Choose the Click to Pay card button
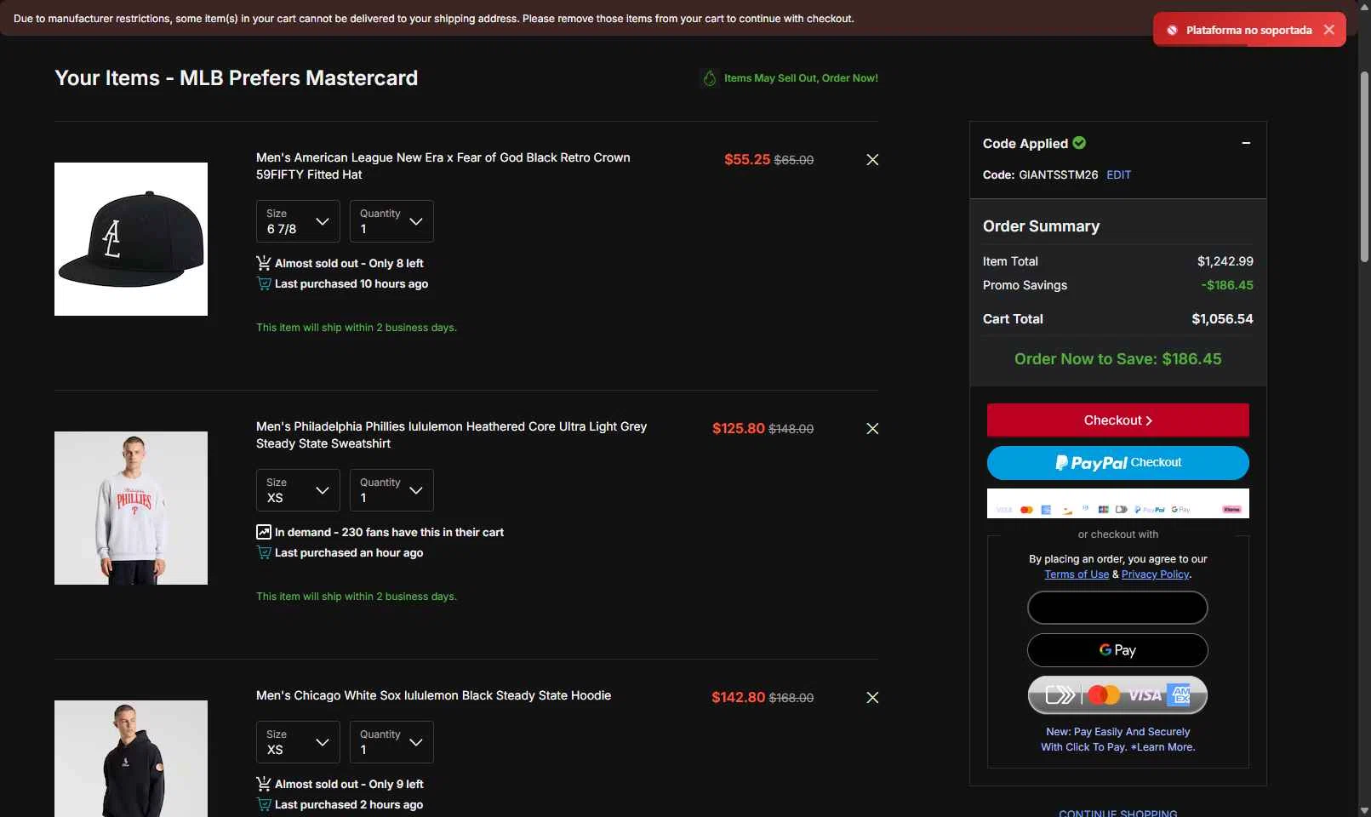 1117,695
